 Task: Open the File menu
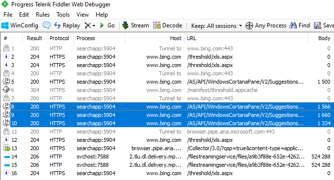(x=8, y=15)
